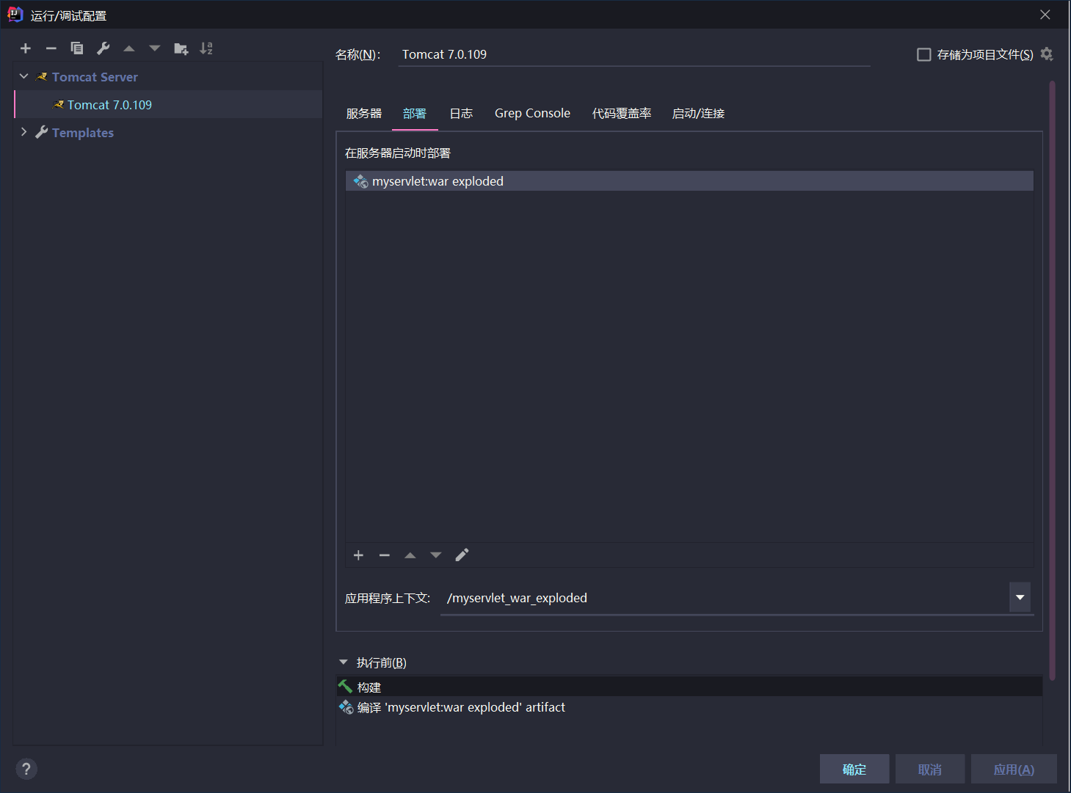
Task: Switch to the 日志 tab
Action: (461, 114)
